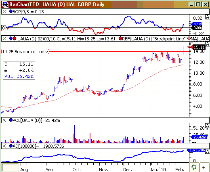This screenshot has height=172, width=210.
Task: Close the BarChartTTD window
Action: pyautogui.click(x=205, y=4)
